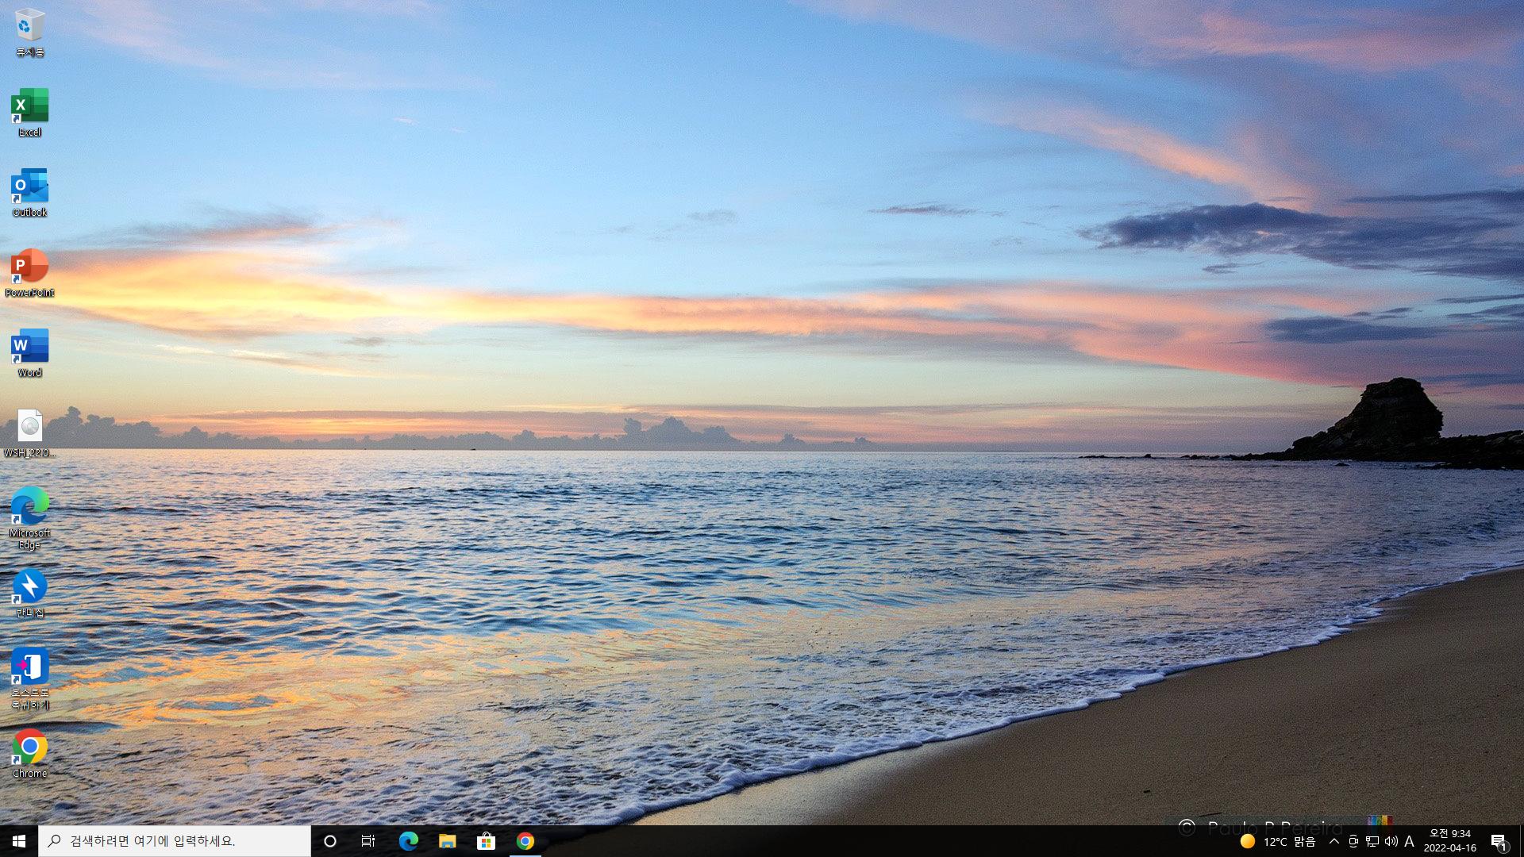Open the Windows Start menu
Screen dimensions: 1524x857
pos(19,841)
